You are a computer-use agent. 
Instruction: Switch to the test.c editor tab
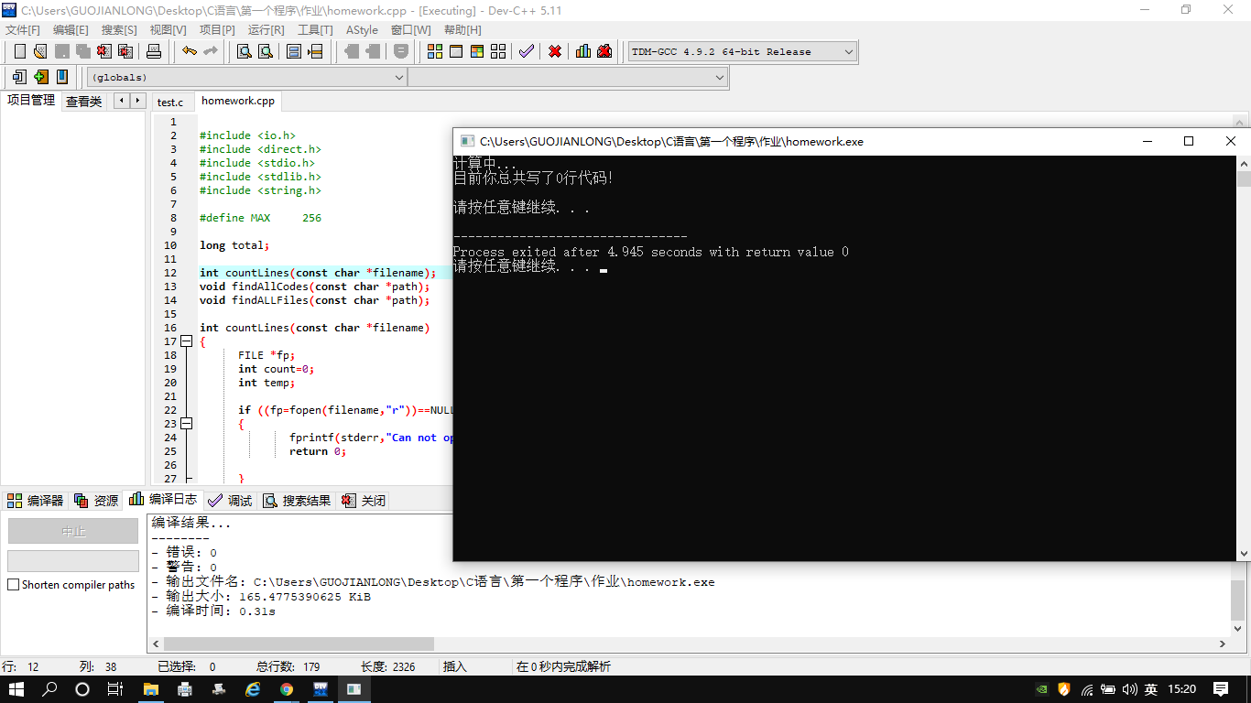click(170, 103)
